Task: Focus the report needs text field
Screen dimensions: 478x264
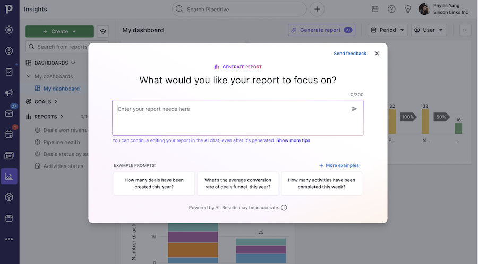Action: click(x=231, y=117)
